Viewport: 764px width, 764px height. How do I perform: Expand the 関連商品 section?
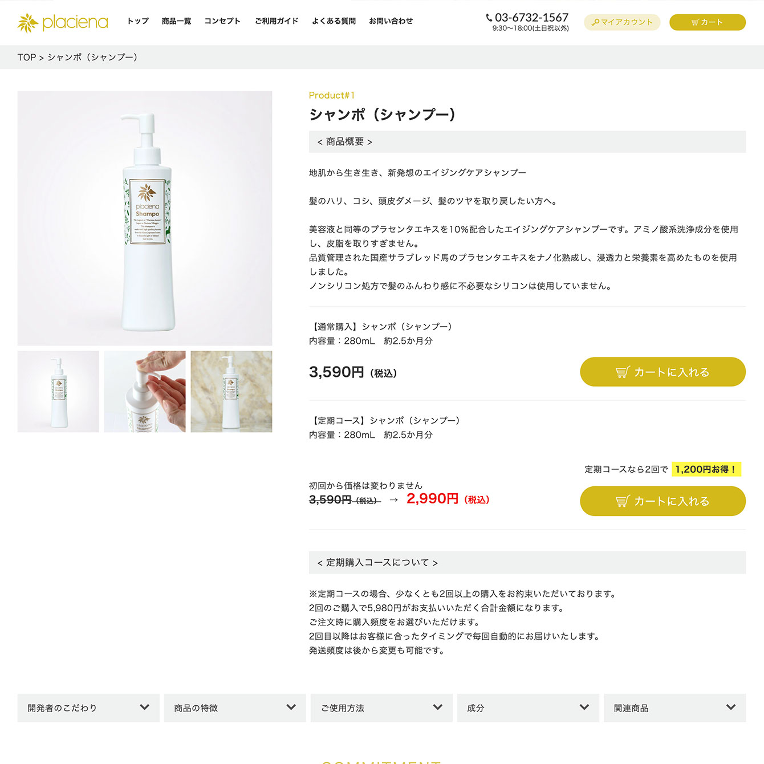coord(674,708)
